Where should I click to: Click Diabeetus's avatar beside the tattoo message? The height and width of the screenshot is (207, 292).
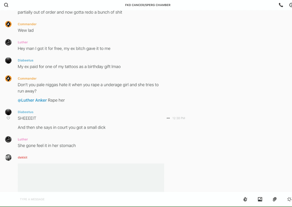click(8, 60)
